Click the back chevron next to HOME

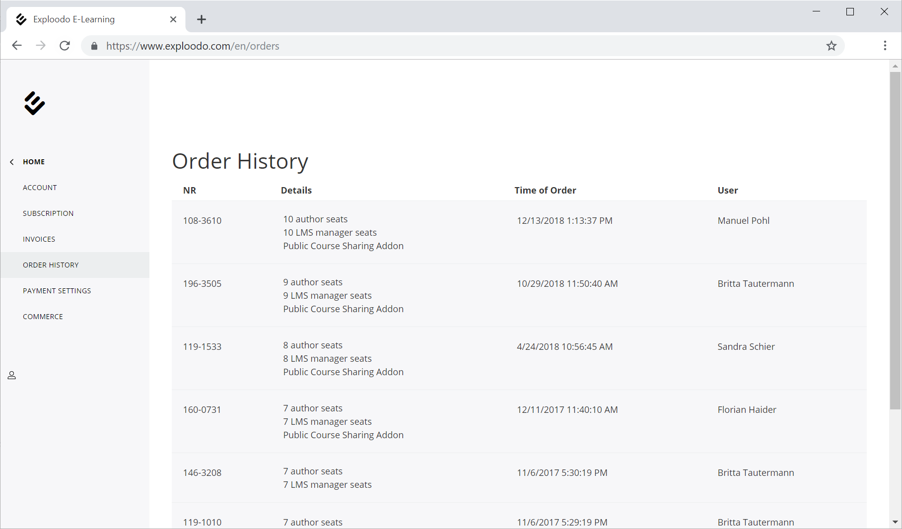12,162
